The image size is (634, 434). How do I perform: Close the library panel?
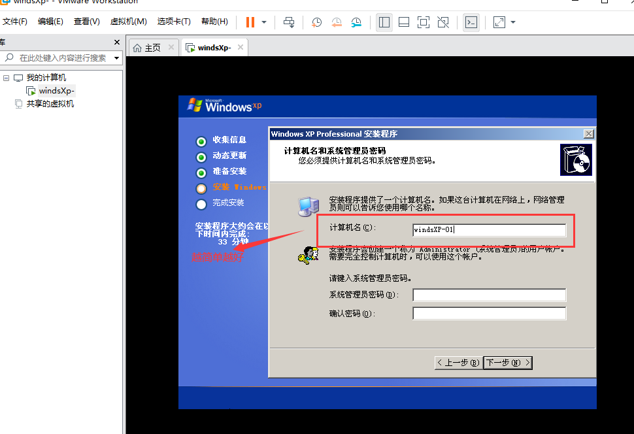coord(117,42)
